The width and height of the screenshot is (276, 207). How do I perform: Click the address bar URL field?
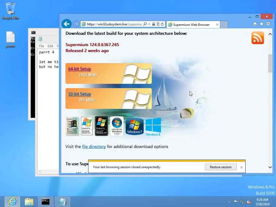(x=114, y=24)
